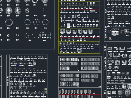
Task: Select the branching canopy tree block 树28
Action: (27, 10)
